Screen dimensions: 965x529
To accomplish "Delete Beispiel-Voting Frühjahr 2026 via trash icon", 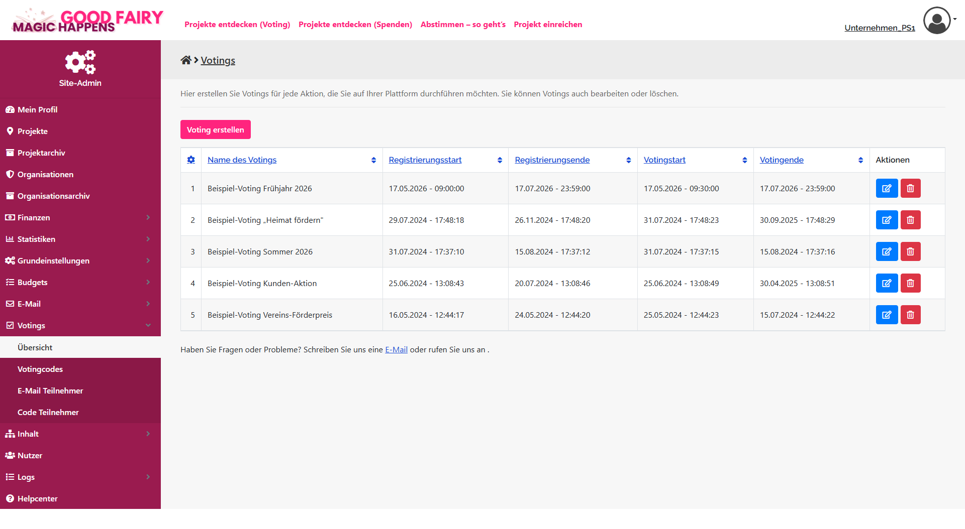I will [910, 188].
